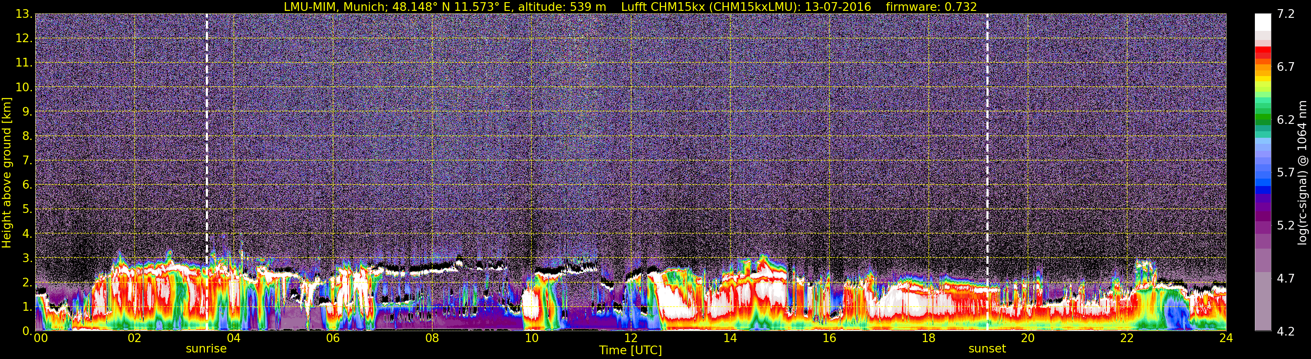Click the height axis tick label 12.
The width and height of the screenshot is (1311, 359).
pos(24,39)
